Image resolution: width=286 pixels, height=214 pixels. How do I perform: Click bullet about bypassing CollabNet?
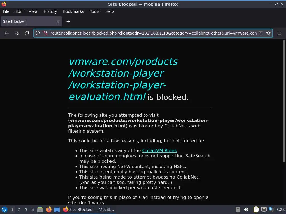click(140, 180)
